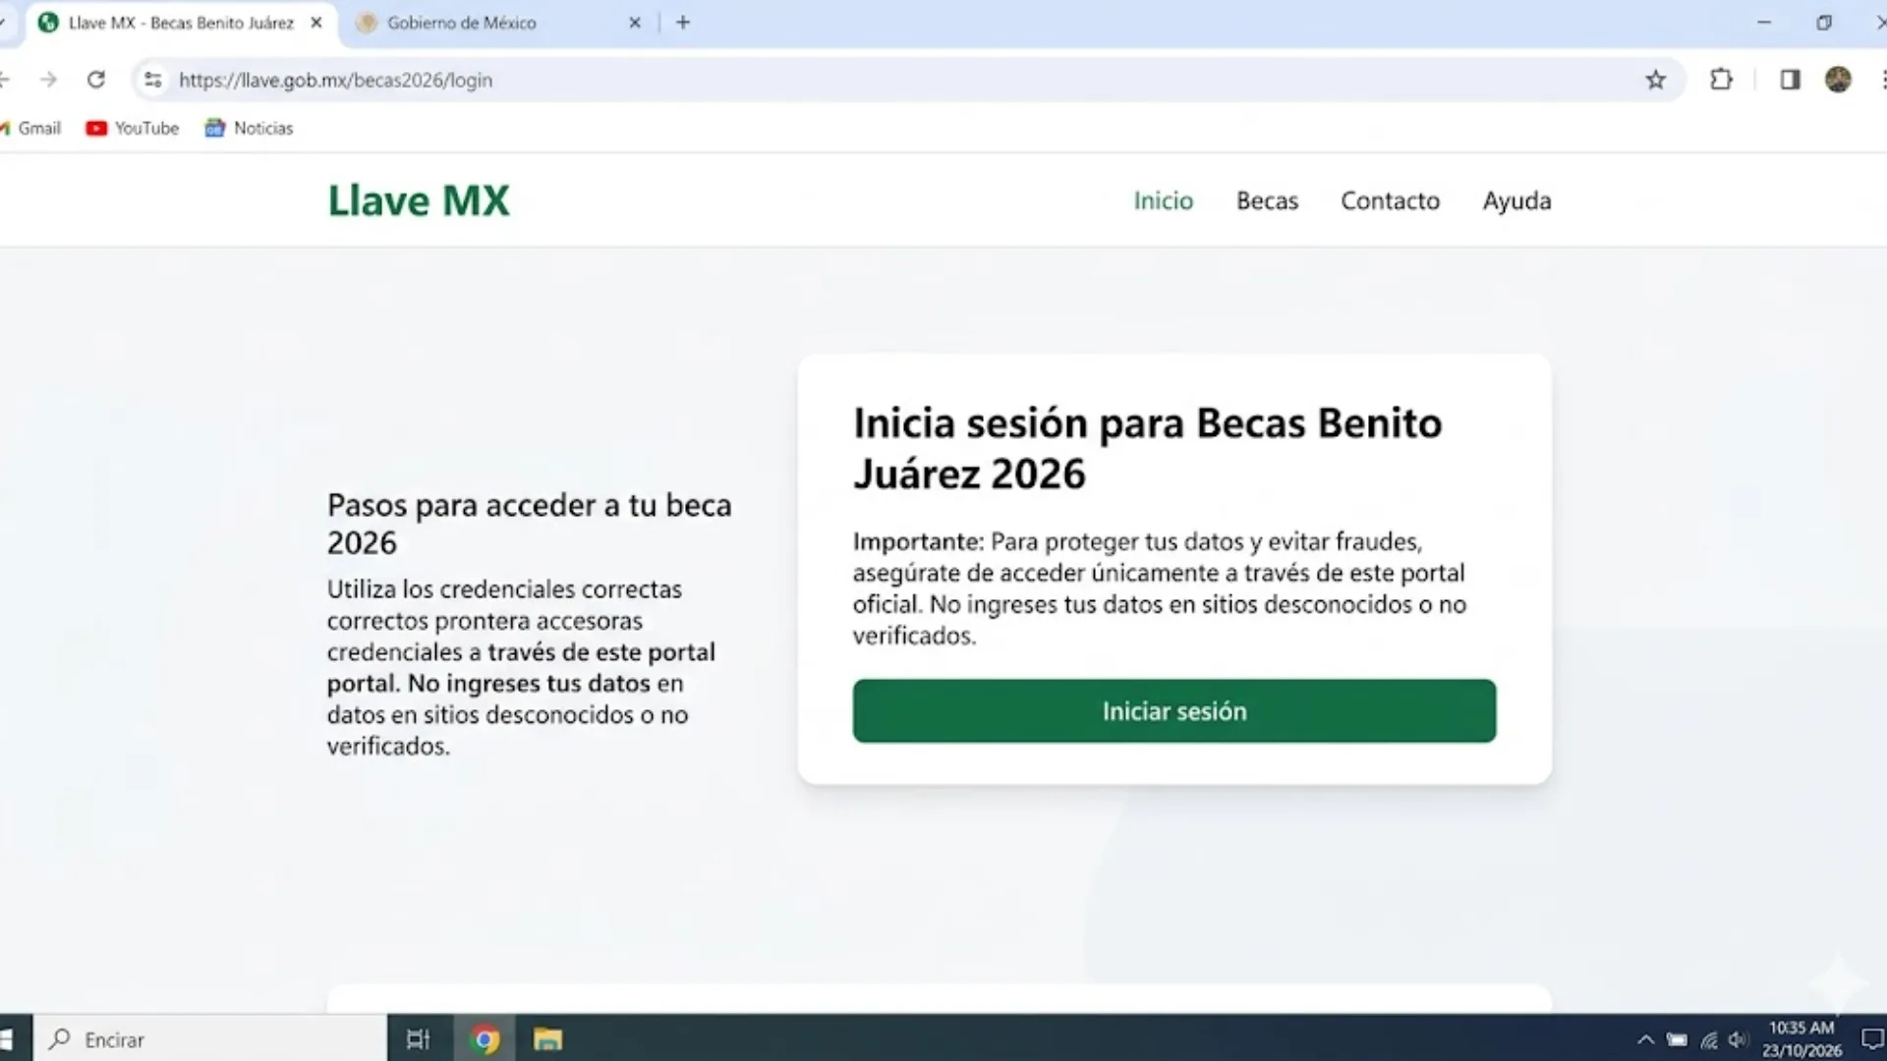Open the Gmail bookmark
Screen dimensions: 1887x1061
coord(31,128)
